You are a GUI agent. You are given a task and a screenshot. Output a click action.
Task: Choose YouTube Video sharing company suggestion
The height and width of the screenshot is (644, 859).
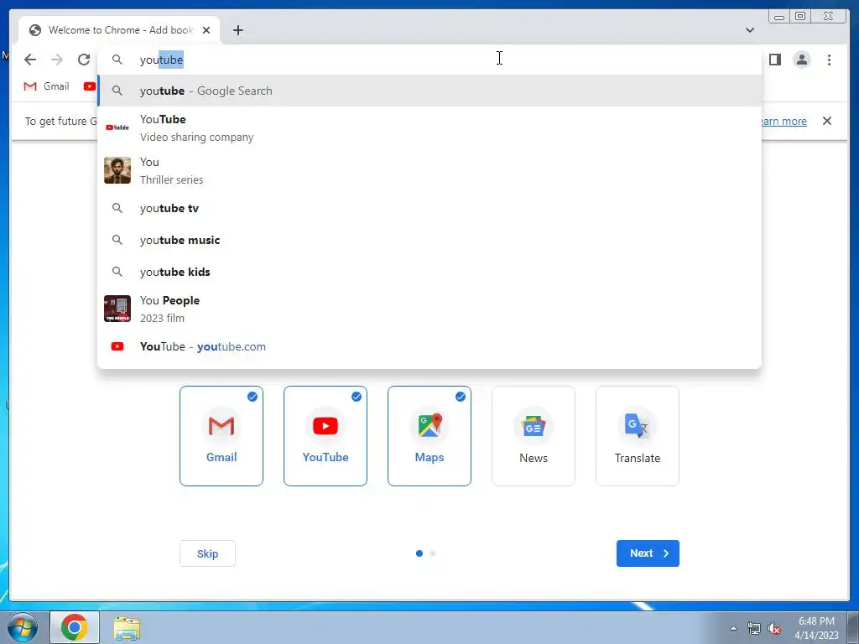pos(429,127)
